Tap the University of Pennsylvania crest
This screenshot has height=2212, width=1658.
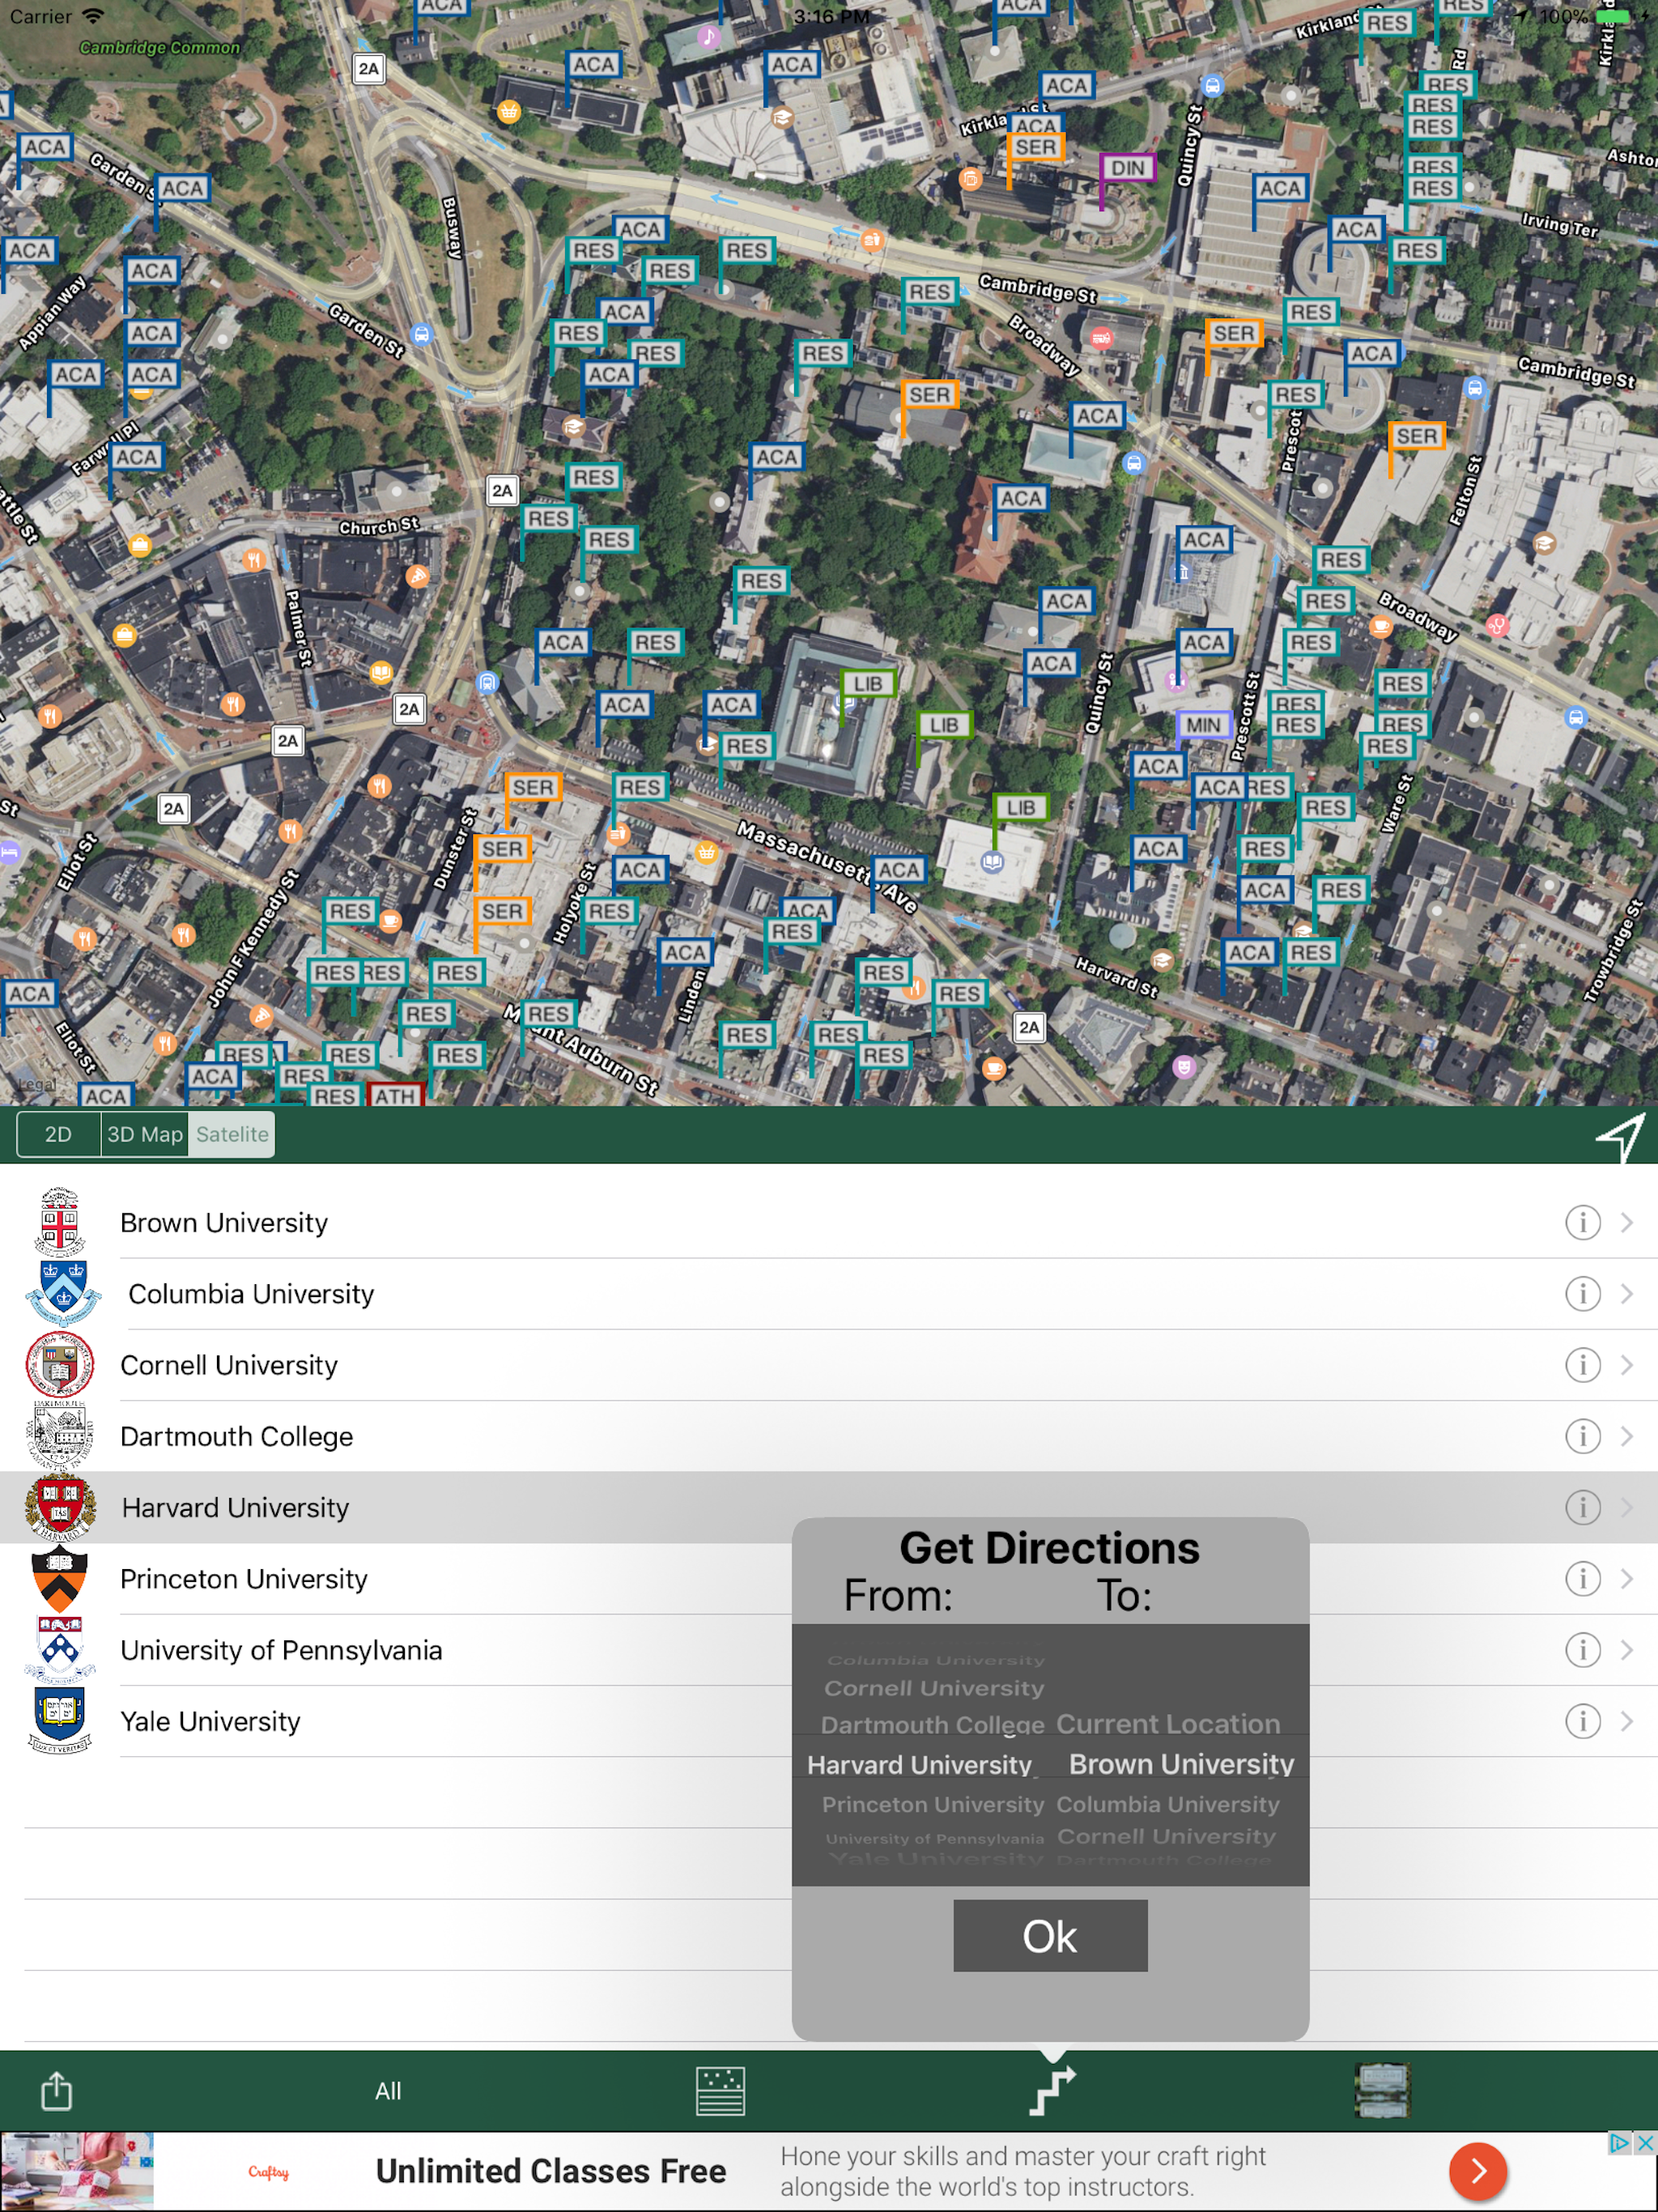pyautogui.click(x=60, y=1649)
